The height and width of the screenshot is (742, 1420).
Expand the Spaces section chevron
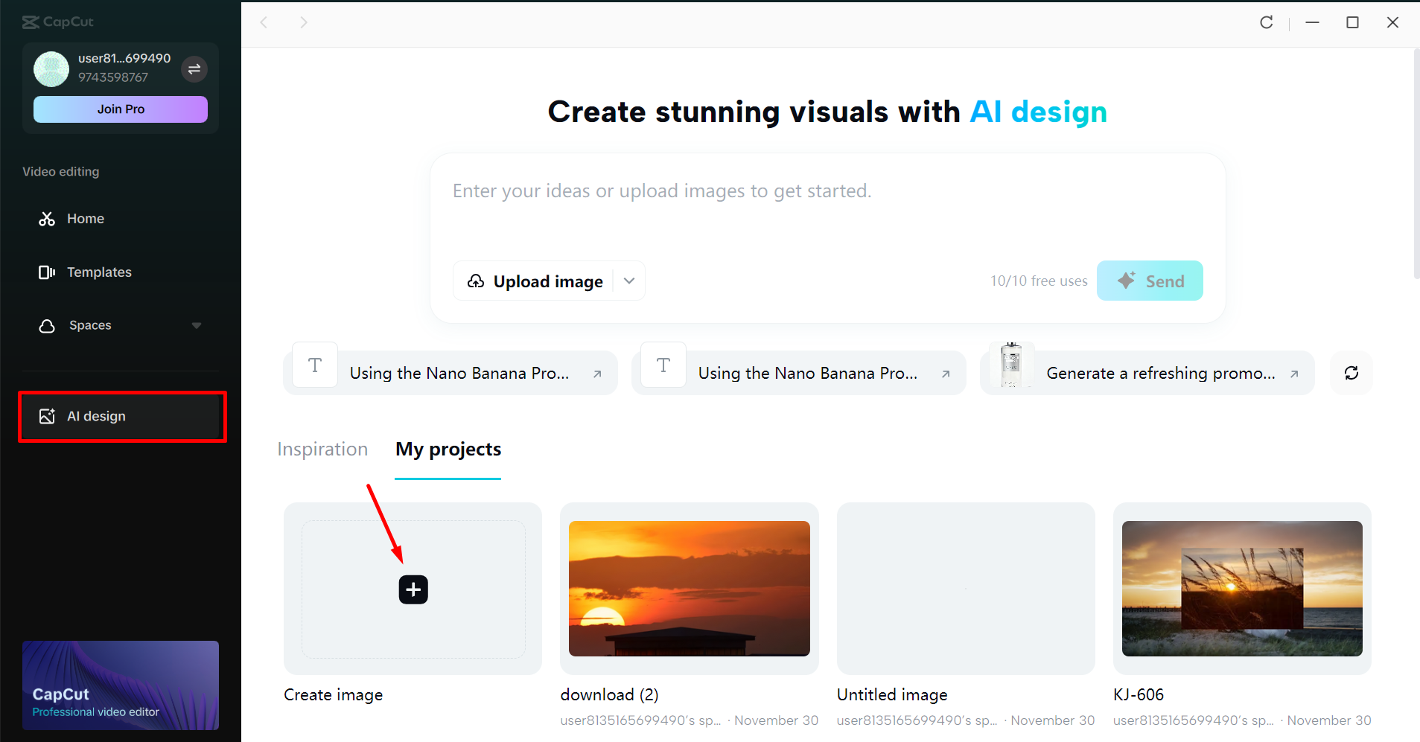(196, 325)
